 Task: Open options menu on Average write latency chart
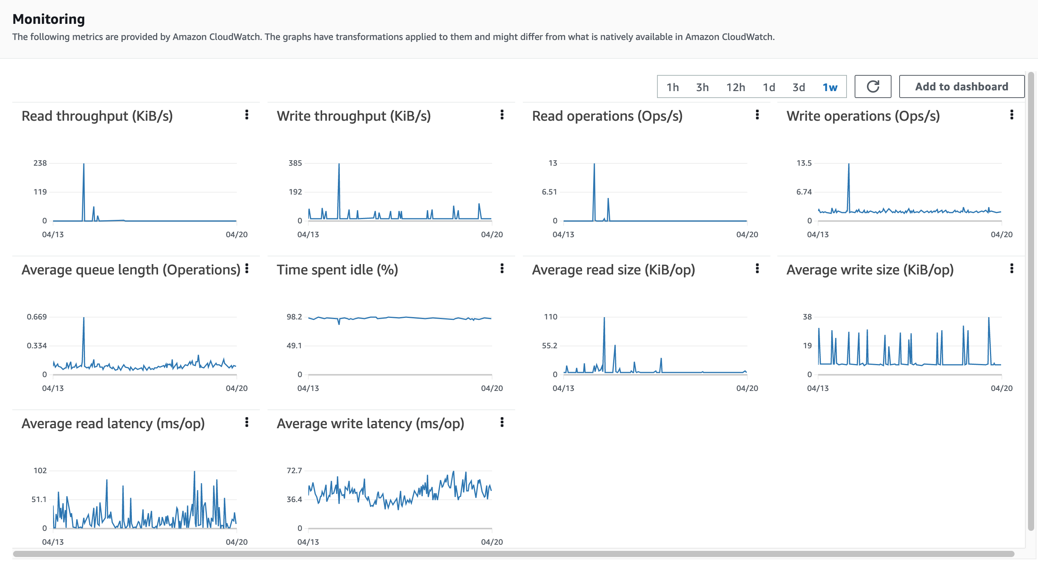[x=502, y=423]
